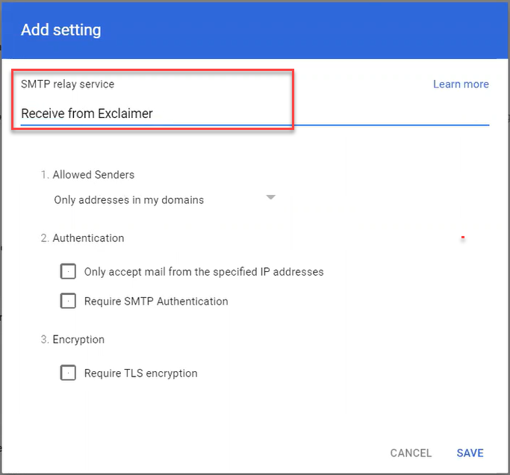Image resolution: width=510 pixels, height=475 pixels.
Task: Open "Only addresses in my domains" selector
Action: pyautogui.click(x=129, y=200)
